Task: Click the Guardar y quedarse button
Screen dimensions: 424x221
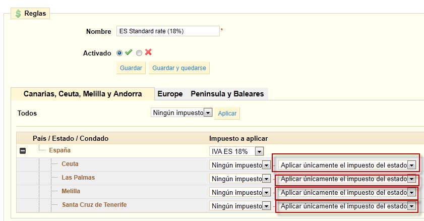Action: 179,68
